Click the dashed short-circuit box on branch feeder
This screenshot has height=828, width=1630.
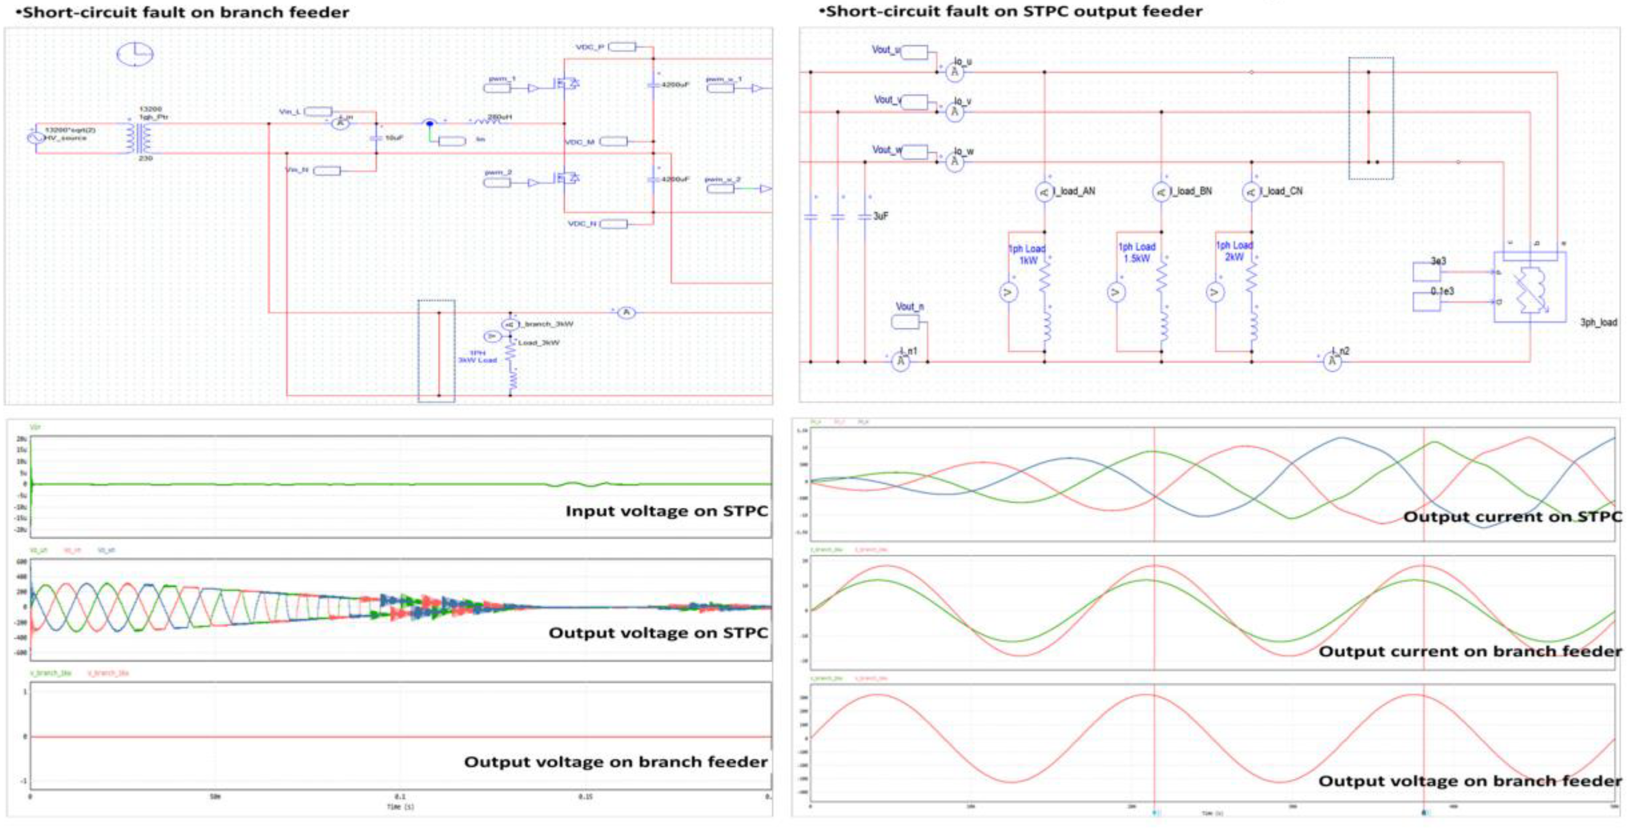pyautogui.click(x=437, y=351)
